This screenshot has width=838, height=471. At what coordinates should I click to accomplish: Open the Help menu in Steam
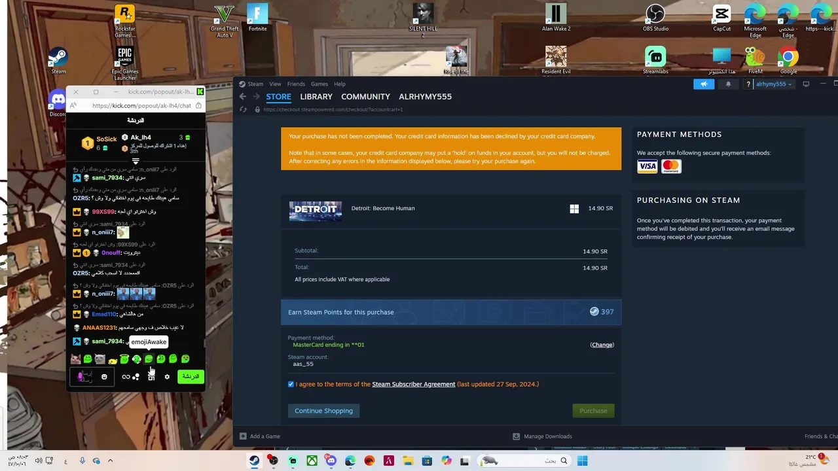pos(339,84)
